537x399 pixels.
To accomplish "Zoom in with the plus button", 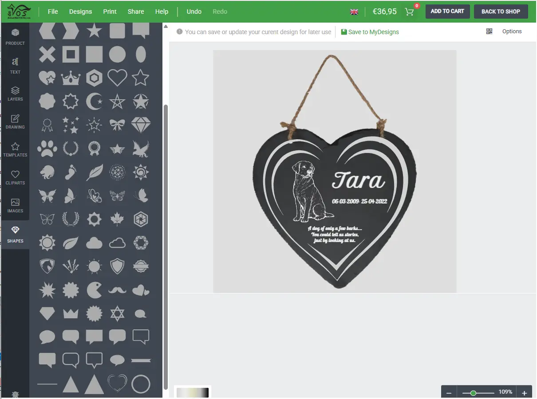I will [x=524, y=393].
